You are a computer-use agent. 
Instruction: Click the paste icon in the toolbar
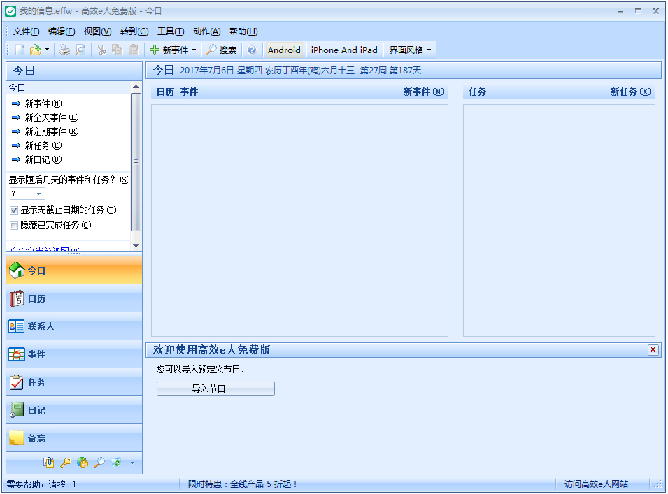pos(133,50)
